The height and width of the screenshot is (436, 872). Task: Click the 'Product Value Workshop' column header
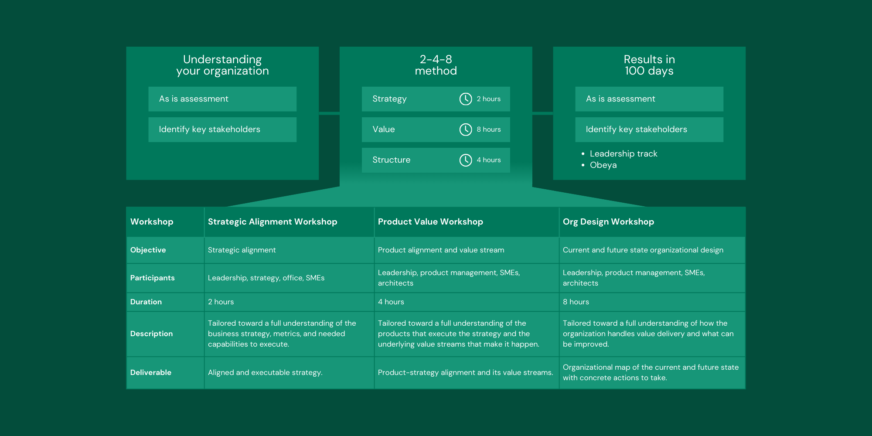[467, 222]
